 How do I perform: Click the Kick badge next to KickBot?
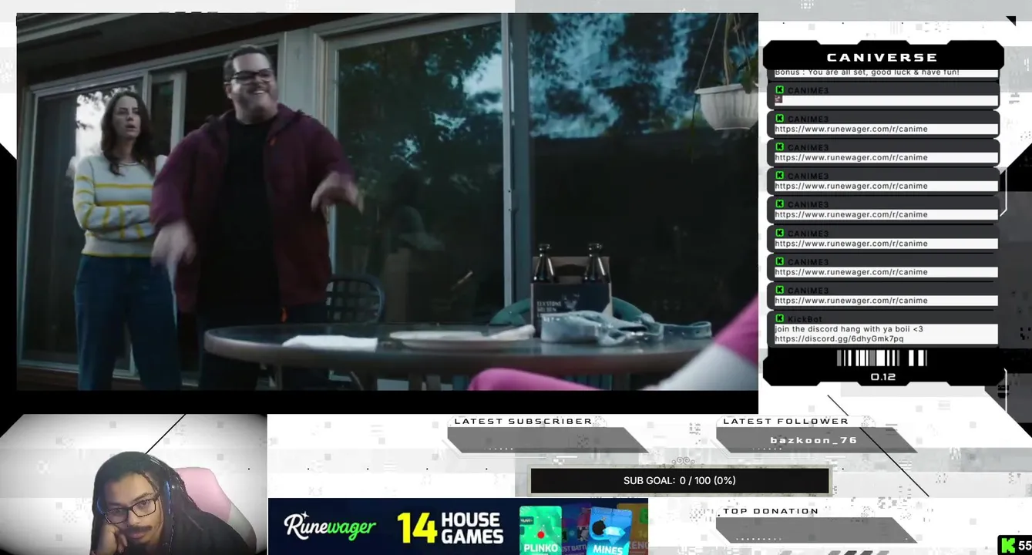coord(779,318)
